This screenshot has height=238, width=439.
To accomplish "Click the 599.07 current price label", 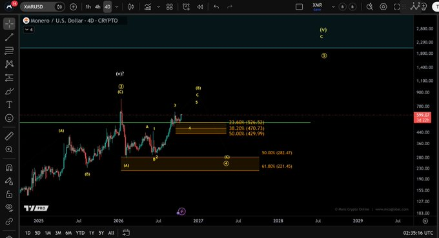I will pos(422,115).
